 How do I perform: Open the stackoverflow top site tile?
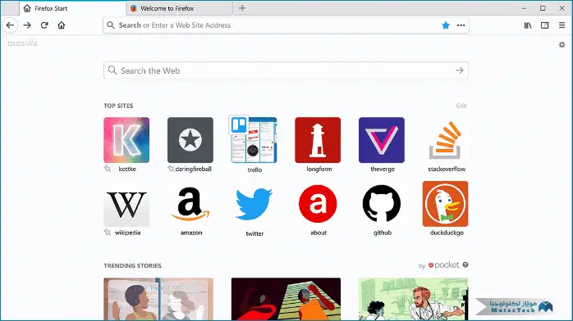445,140
